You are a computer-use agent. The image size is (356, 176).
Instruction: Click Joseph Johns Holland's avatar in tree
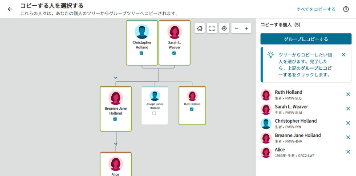coord(154,96)
